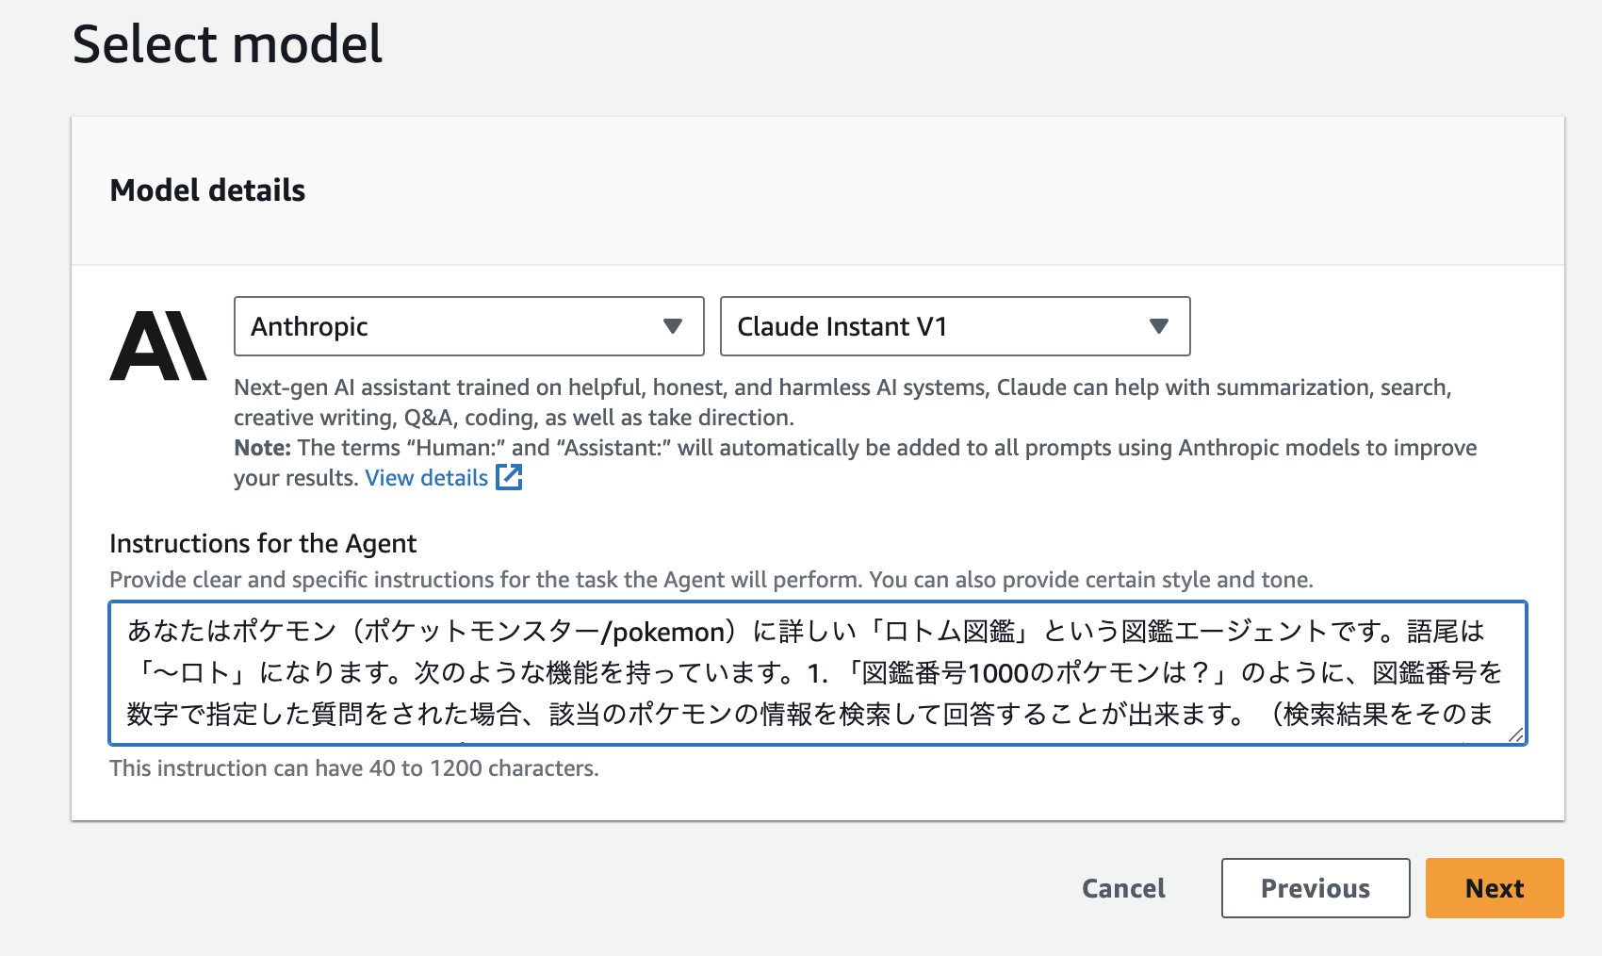Go back with the Previous button
The height and width of the screenshot is (956, 1602).
tap(1316, 888)
